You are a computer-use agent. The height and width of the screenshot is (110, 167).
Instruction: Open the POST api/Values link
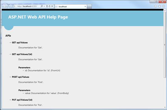[20, 77]
